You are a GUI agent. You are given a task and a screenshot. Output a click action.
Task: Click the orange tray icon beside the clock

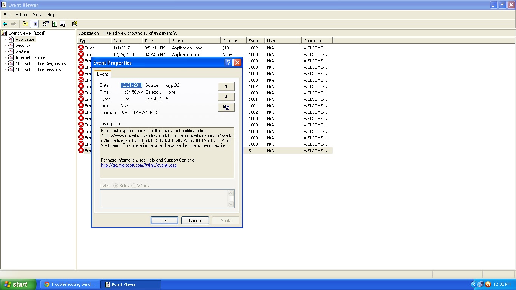[488, 284]
